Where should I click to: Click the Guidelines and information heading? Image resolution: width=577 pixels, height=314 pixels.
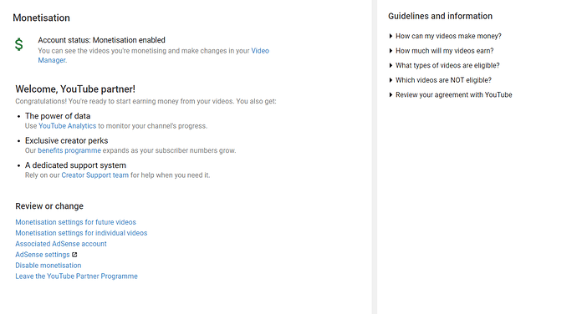pos(440,16)
